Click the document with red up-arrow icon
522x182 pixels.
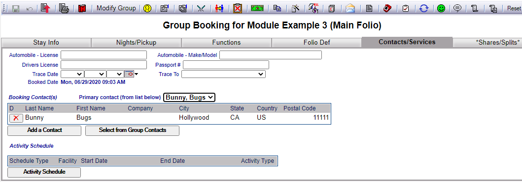click(46, 8)
